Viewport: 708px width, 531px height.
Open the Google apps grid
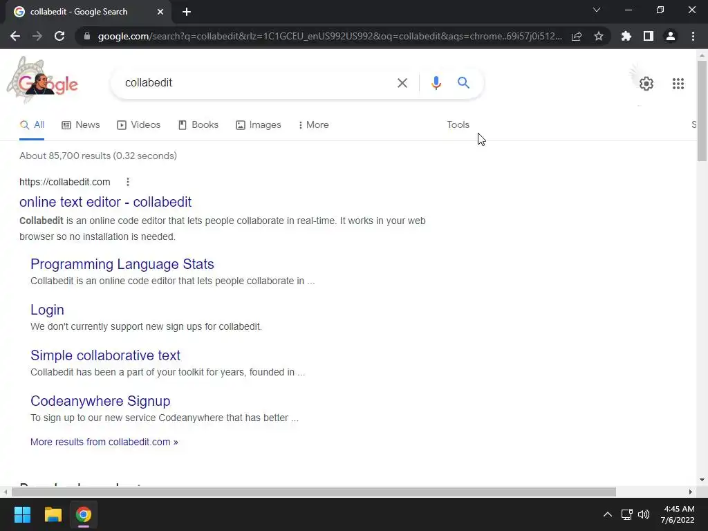[678, 84]
